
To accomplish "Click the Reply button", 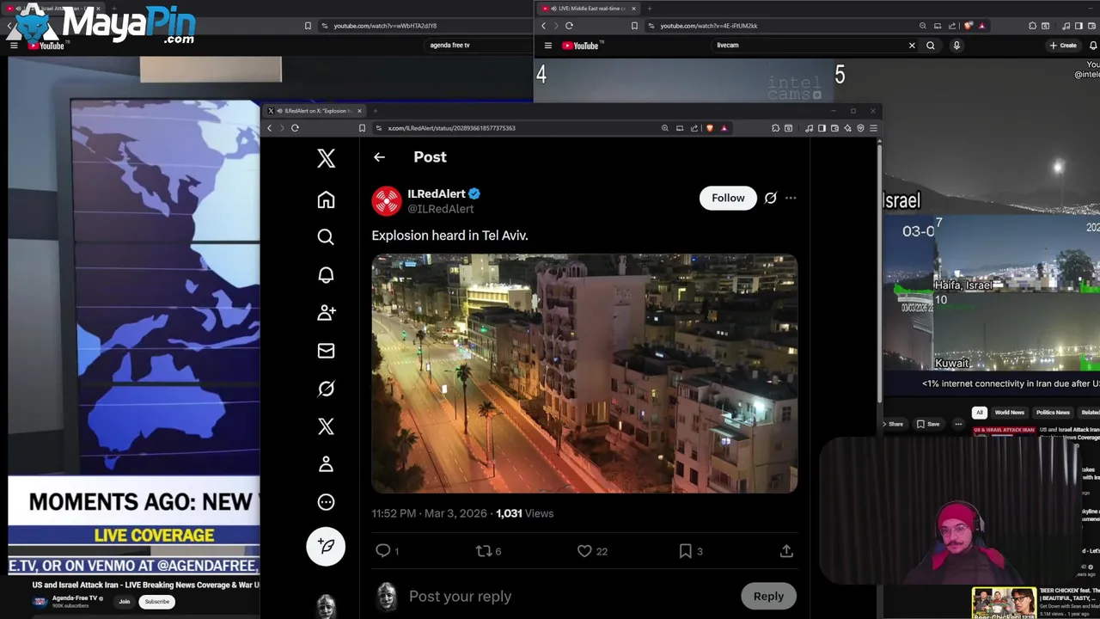I will [x=768, y=597].
